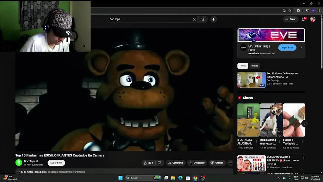Click the Descargar download button
This screenshot has height=182, width=323.
tap(197, 163)
